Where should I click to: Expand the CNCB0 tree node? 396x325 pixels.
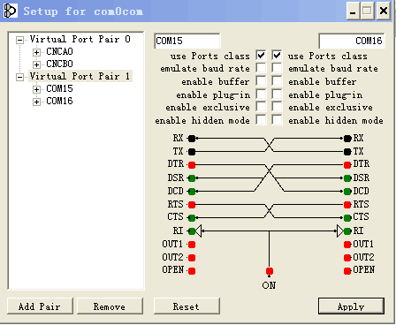click(36, 64)
